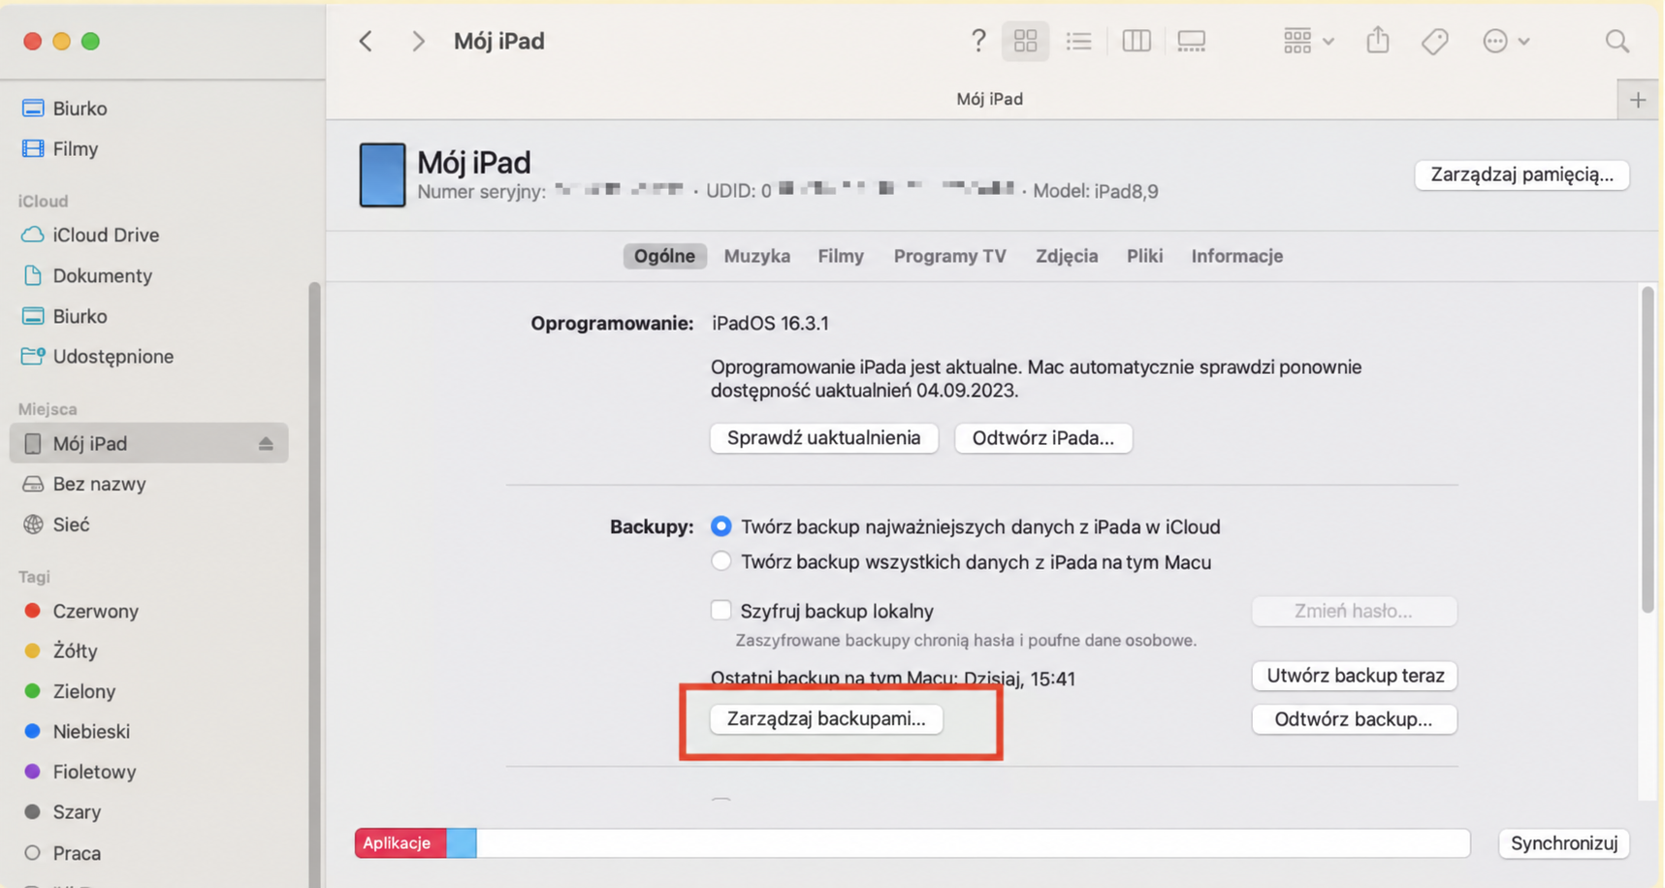Click Odtwórz iPada button

click(x=1043, y=437)
